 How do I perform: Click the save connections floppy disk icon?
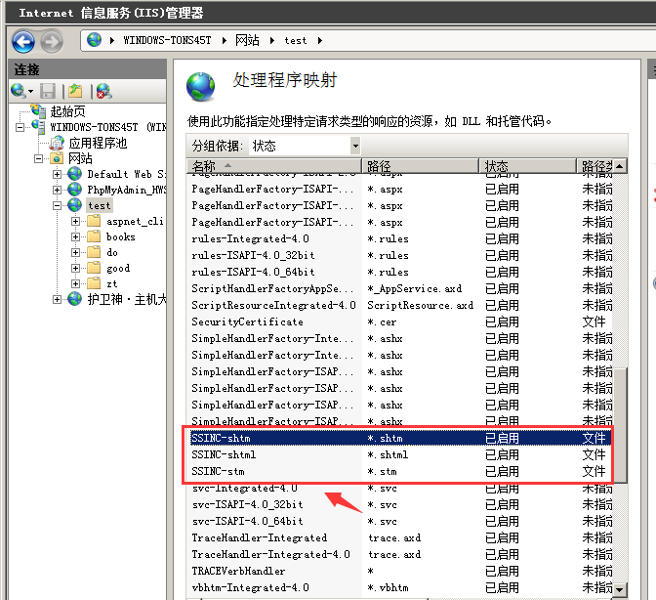[48, 91]
